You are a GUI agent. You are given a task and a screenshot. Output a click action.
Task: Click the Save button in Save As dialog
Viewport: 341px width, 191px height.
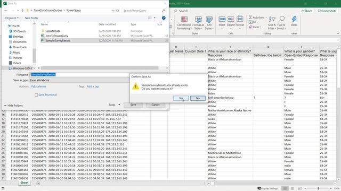point(133,105)
